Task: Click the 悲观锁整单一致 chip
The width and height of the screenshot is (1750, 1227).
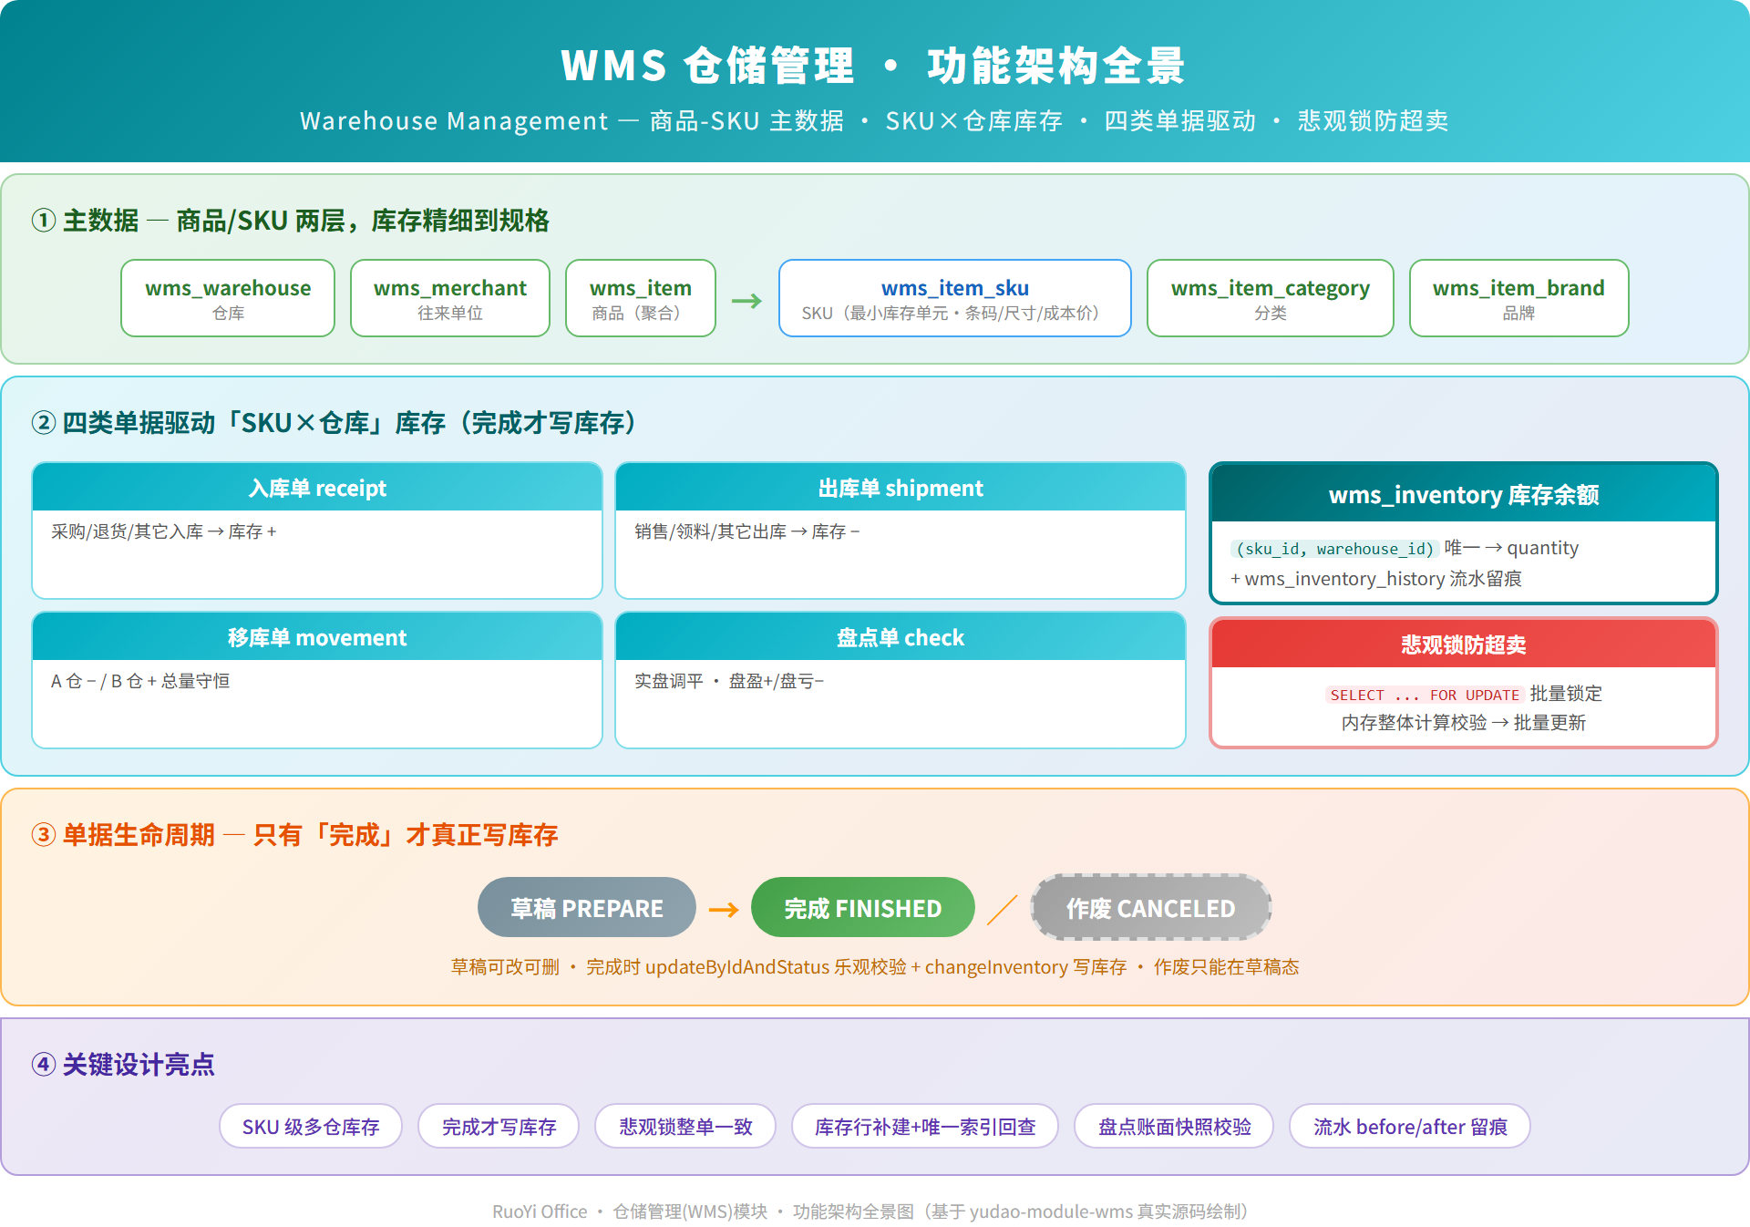Action: (686, 1127)
